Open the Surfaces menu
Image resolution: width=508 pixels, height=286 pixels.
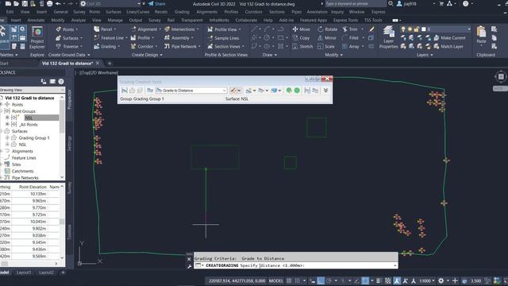tap(113, 12)
